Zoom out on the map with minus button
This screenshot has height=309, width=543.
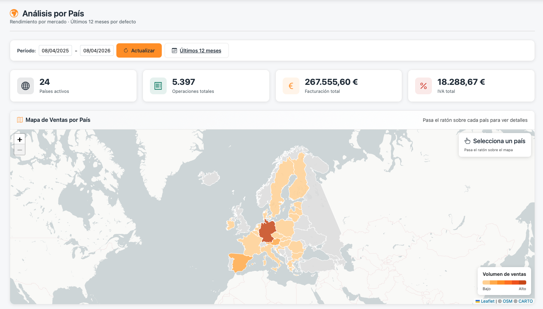(20, 150)
